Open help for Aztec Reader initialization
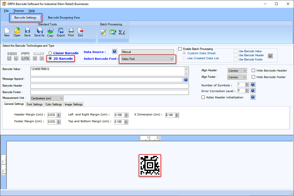 click(x=253, y=97)
